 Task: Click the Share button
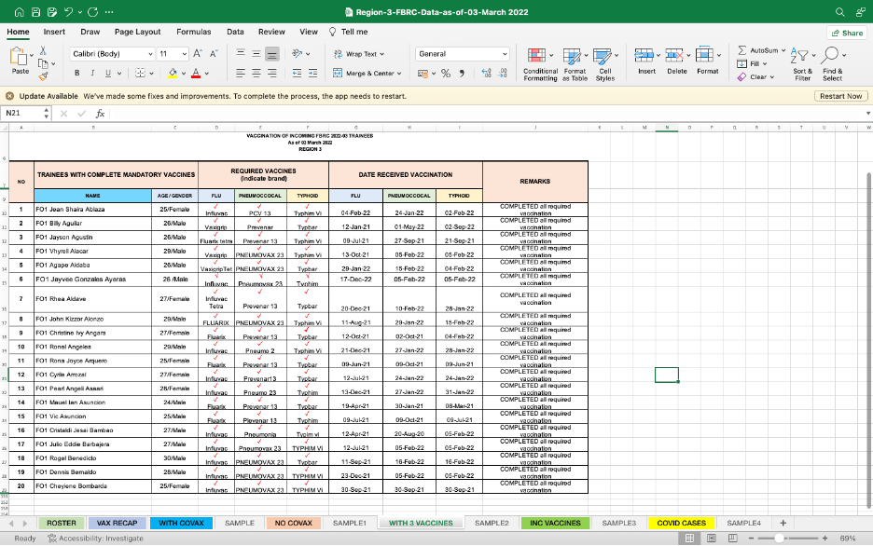tap(847, 32)
